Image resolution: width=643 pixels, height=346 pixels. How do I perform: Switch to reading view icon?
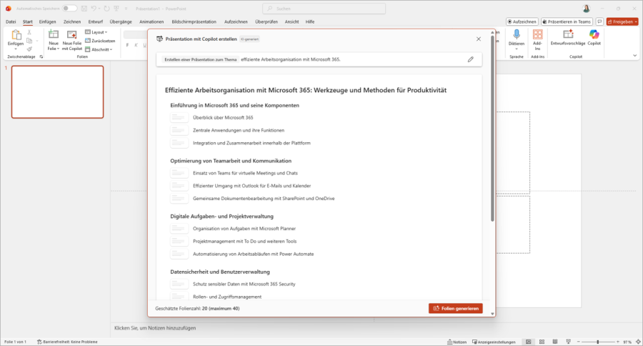point(555,342)
